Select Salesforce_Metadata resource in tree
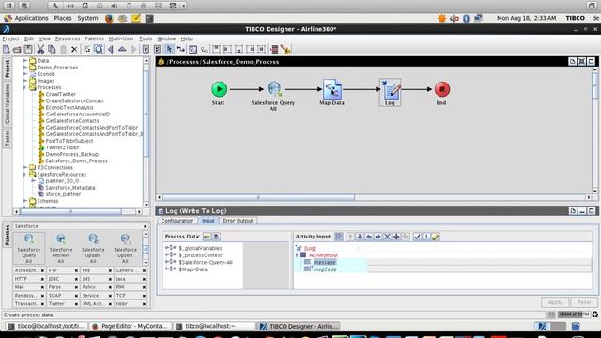The image size is (601, 338). tap(70, 188)
